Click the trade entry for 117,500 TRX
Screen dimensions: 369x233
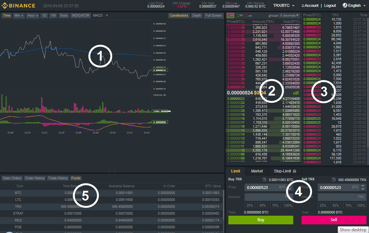point(335,158)
